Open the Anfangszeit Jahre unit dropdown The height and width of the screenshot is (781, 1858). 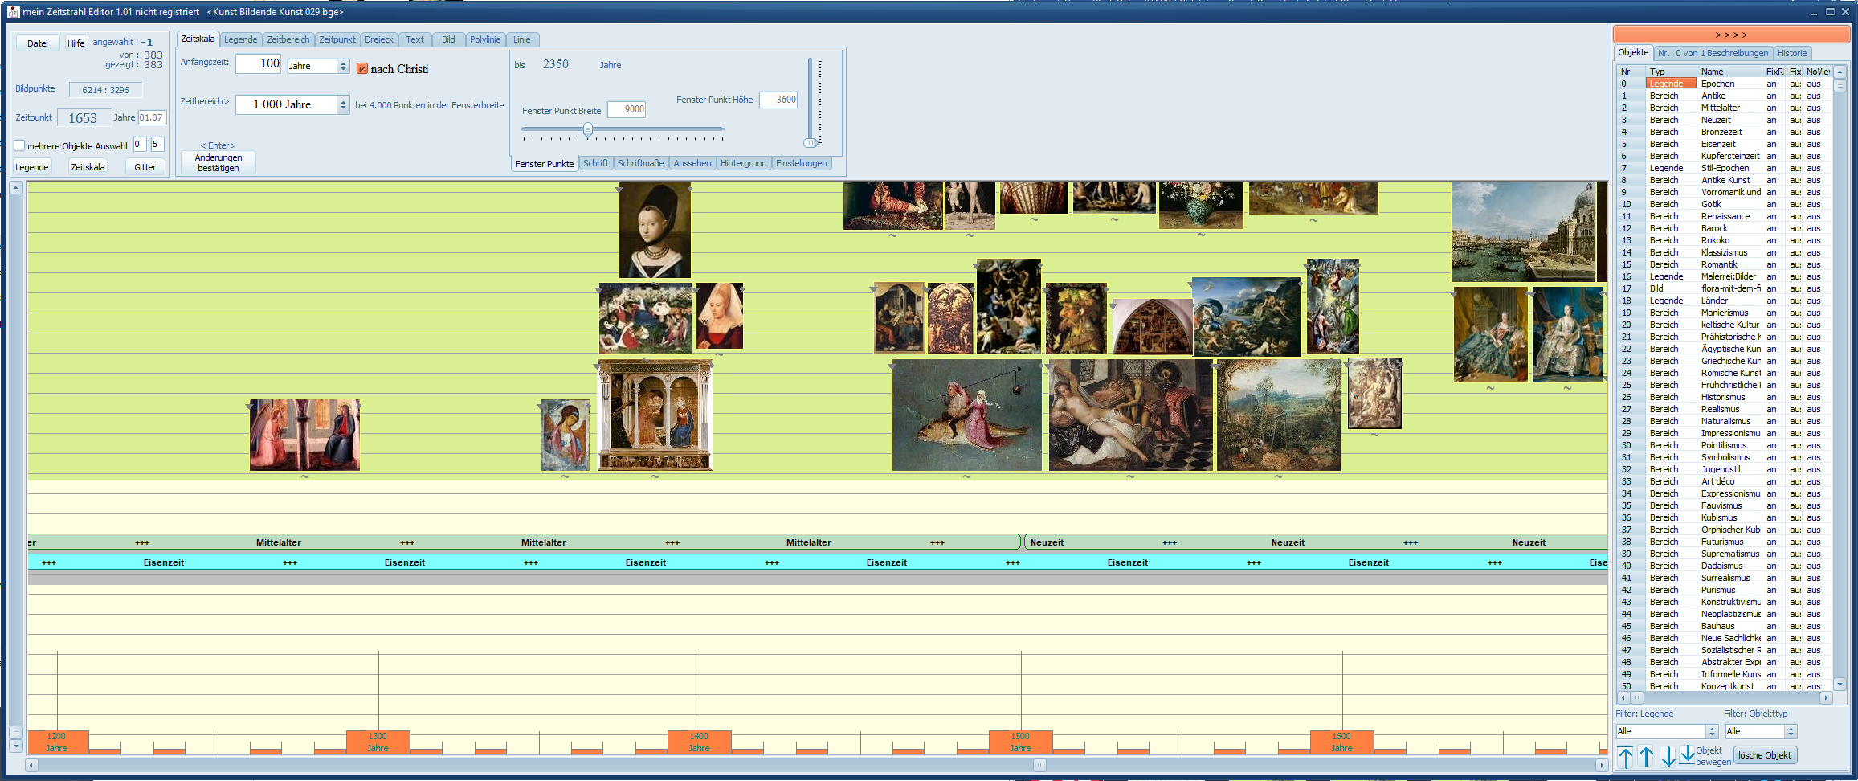(x=343, y=66)
